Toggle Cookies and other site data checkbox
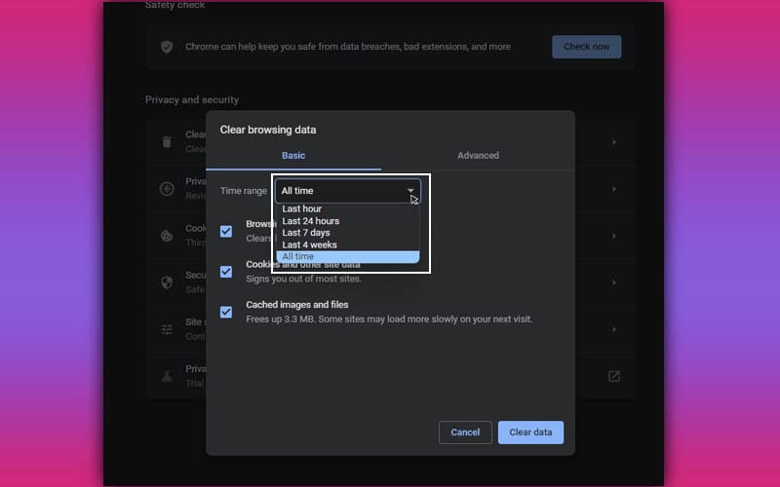Image resolution: width=780 pixels, height=487 pixels. tap(226, 272)
